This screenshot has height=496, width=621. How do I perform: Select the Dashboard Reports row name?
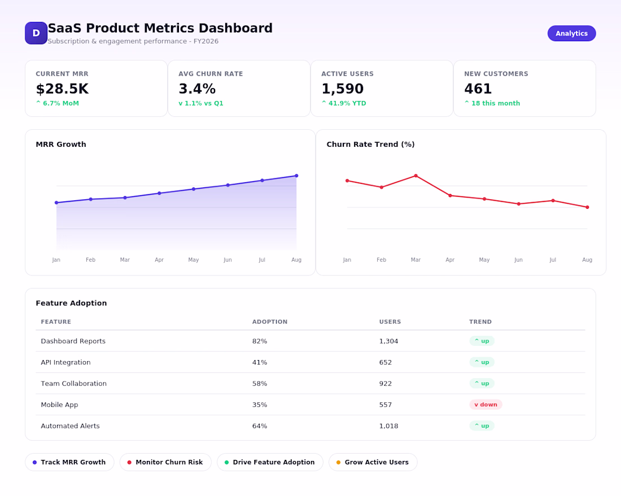coord(73,341)
